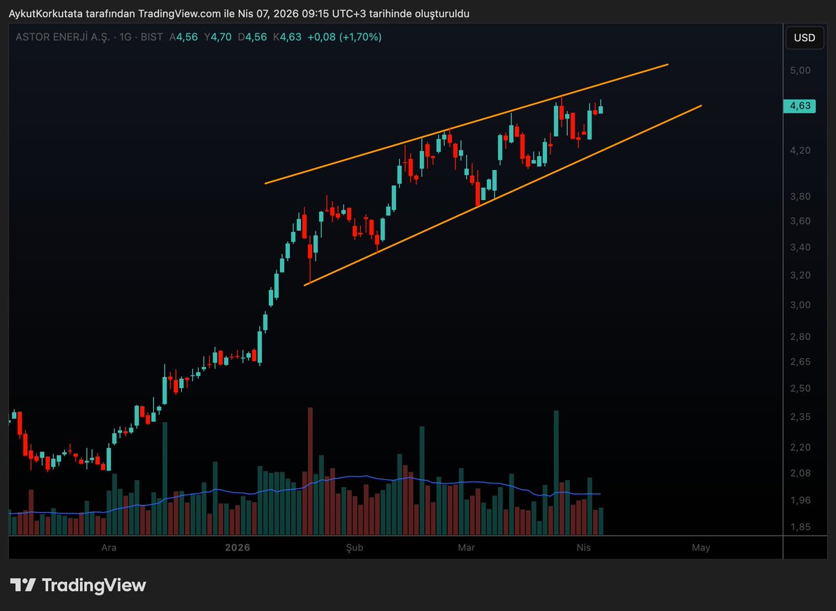
Task: Click the 2026 year label on time axis
Action: [237, 548]
